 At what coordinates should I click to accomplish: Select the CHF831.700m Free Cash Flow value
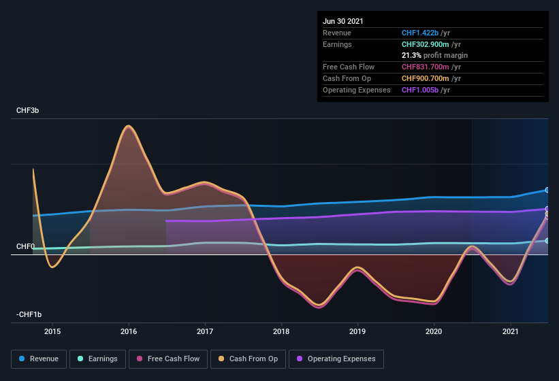[426, 67]
